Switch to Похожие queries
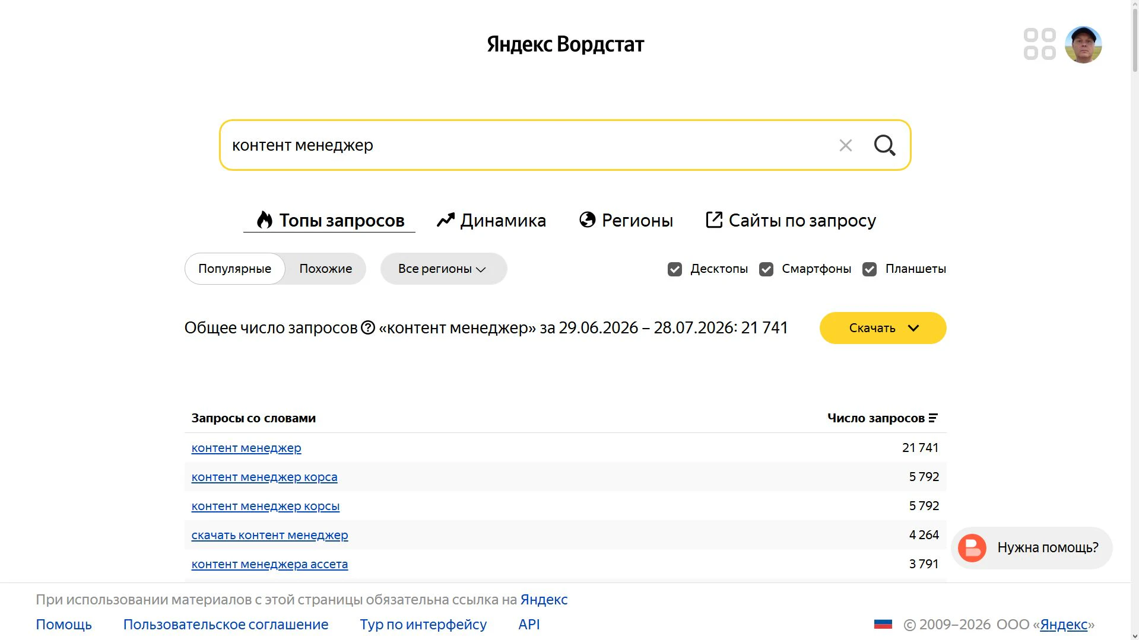This screenshot has height=640, width=1139. (325, 269)
